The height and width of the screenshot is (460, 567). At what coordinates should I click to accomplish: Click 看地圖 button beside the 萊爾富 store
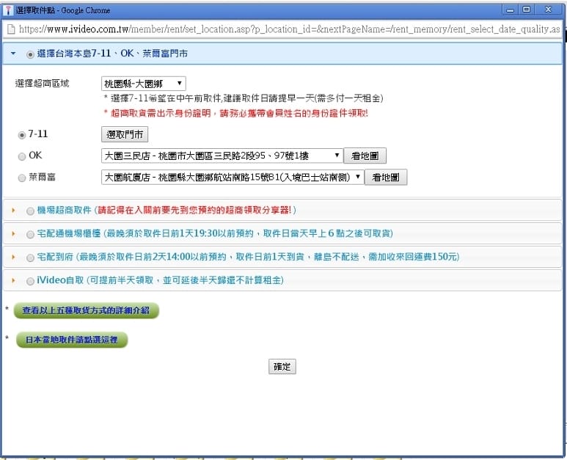coord(386,177)
